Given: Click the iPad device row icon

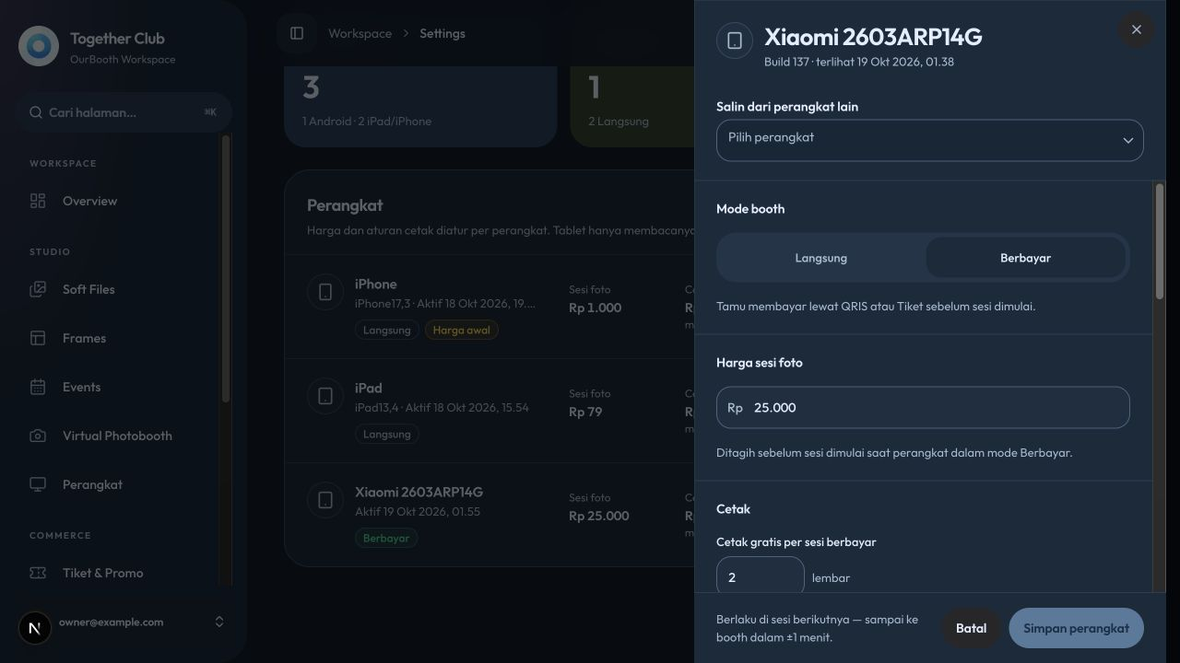Looking at the screenshot, I should pyautogui.click(x=325, y=396).
